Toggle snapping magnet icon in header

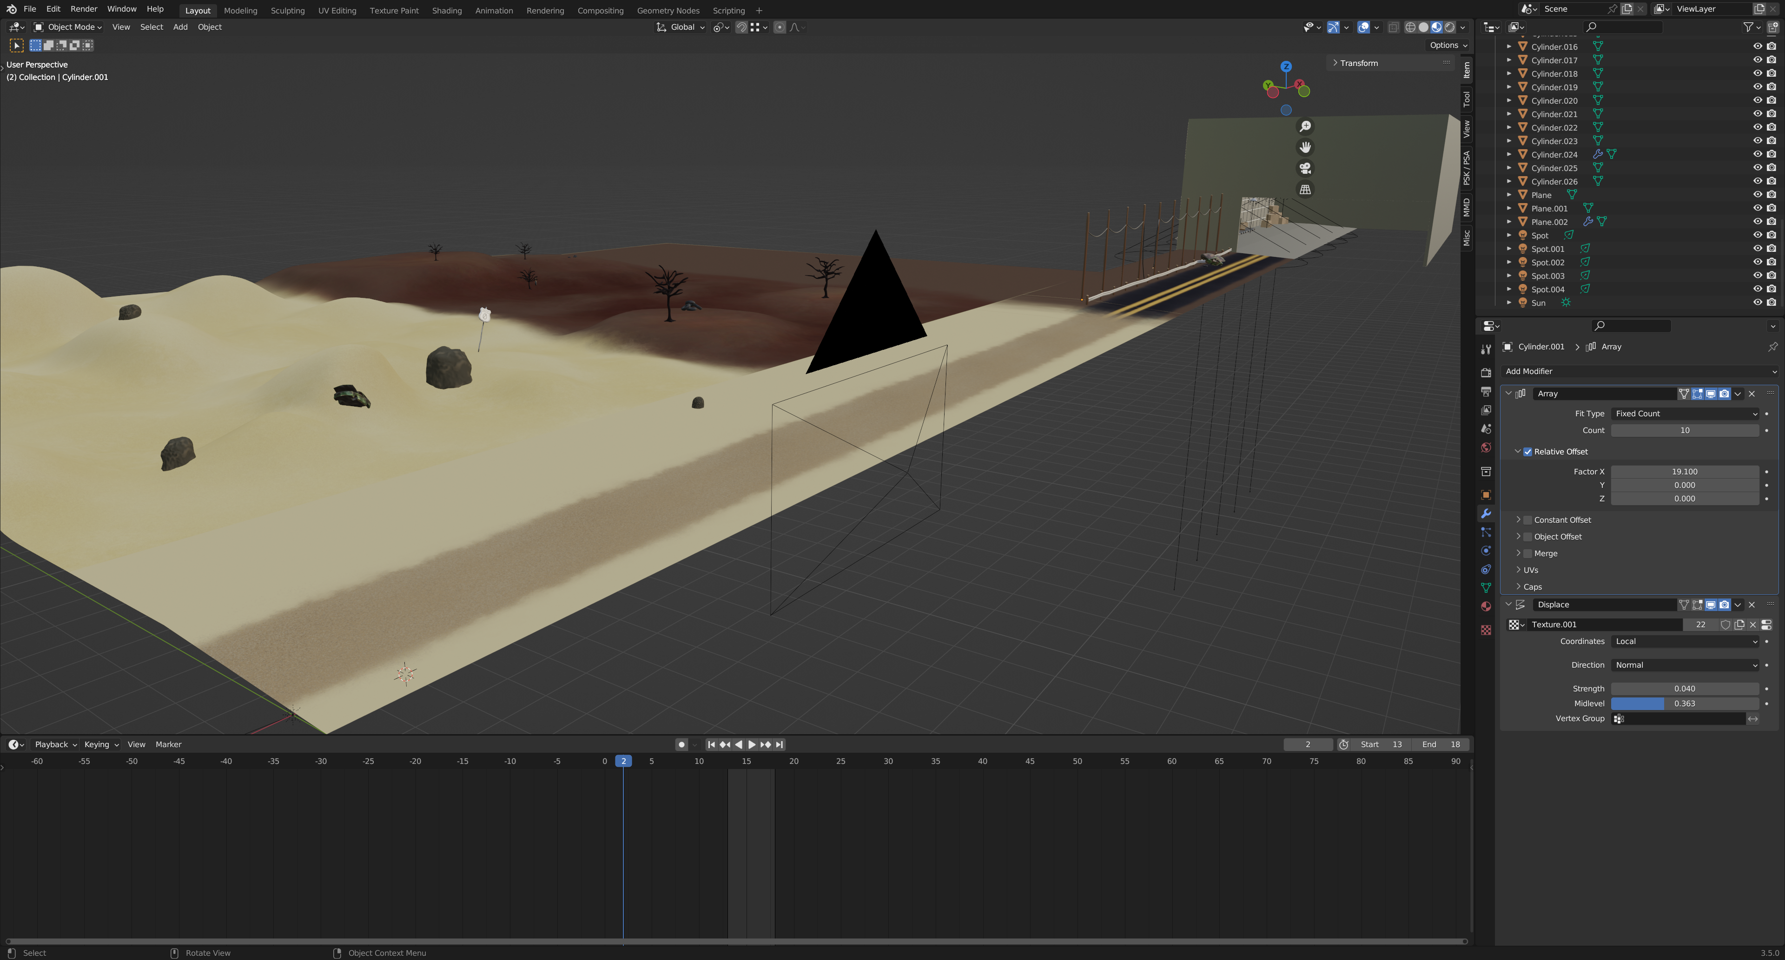[741, 27]
